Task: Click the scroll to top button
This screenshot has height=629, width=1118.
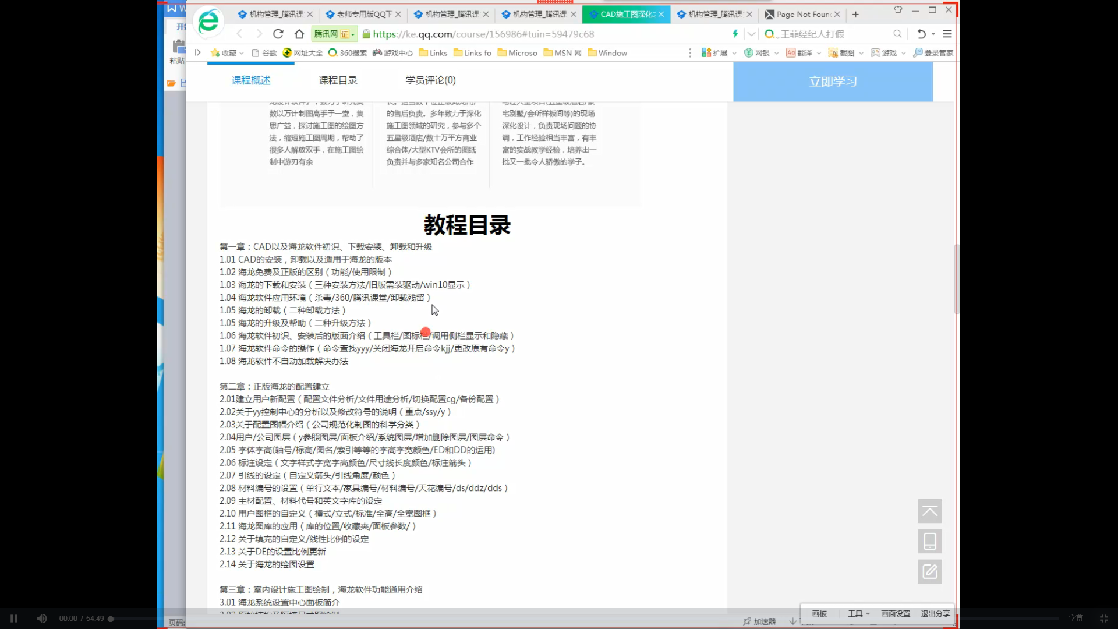Action: tap(930, 511)
